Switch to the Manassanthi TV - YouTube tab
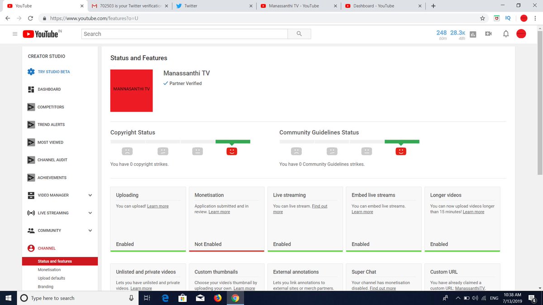The width and height of the screenshot is (543, 305). [x=299, y=6]
